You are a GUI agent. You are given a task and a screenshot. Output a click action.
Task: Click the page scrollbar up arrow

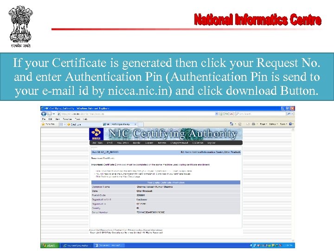point(293,130)
